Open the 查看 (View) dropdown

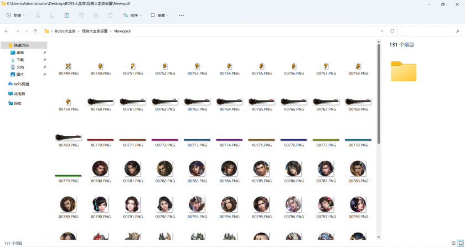coord(161,15)
